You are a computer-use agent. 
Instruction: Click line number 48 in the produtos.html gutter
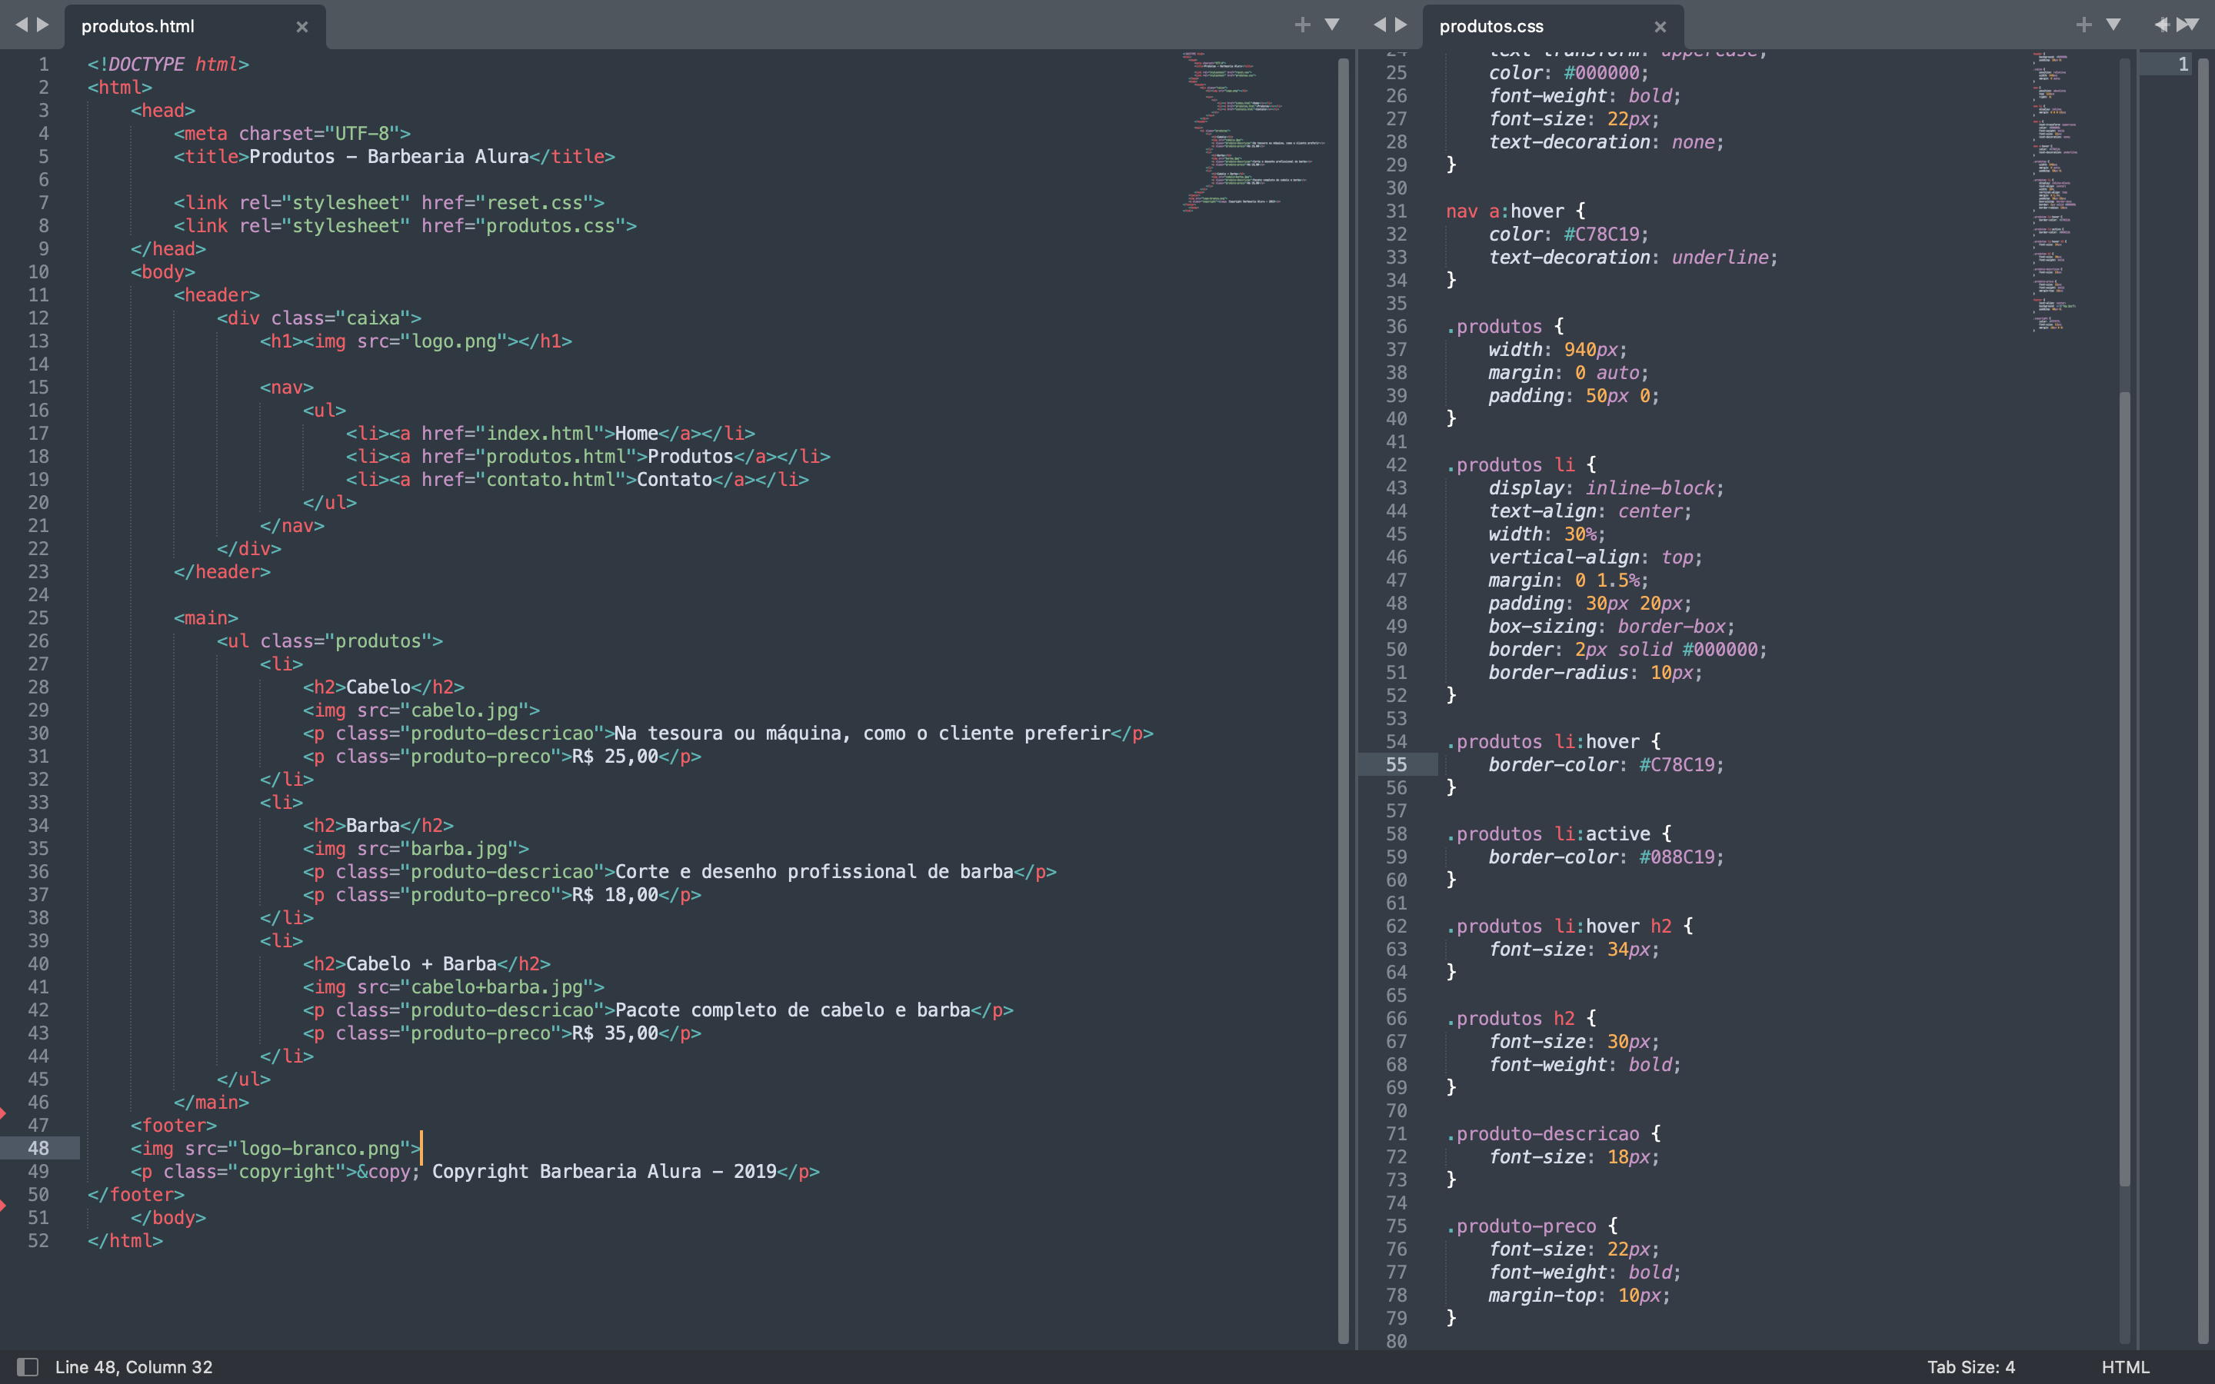(38, 1148)
